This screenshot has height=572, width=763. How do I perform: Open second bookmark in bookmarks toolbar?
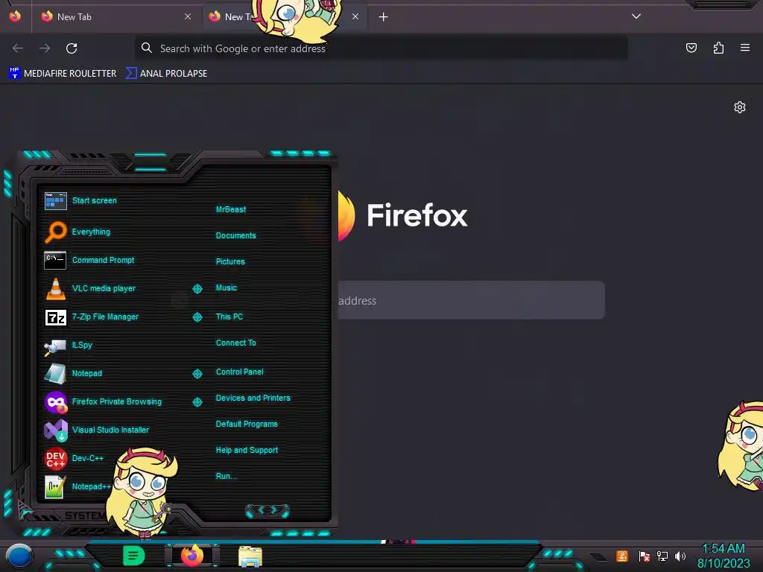(x=166, y=74)
